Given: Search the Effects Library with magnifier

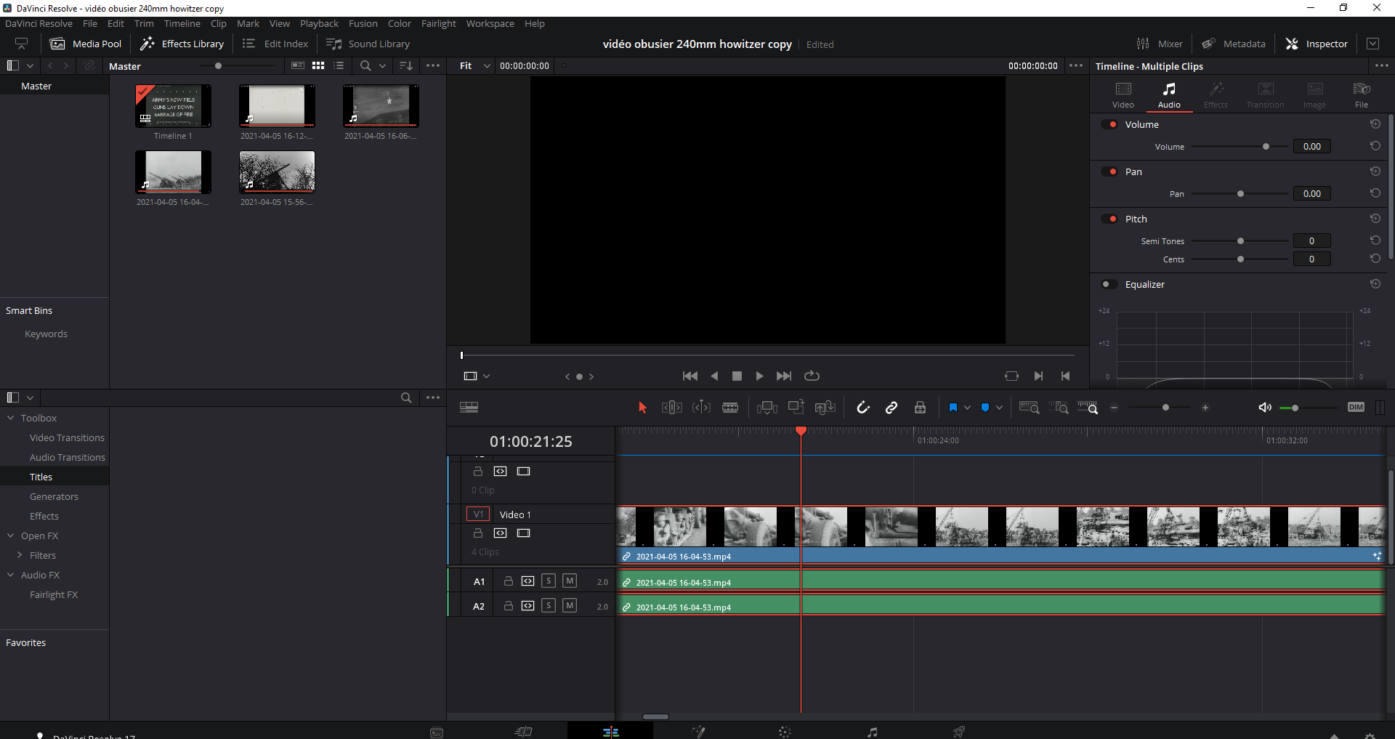Looking at the screenshot, I should click(406, 397).
